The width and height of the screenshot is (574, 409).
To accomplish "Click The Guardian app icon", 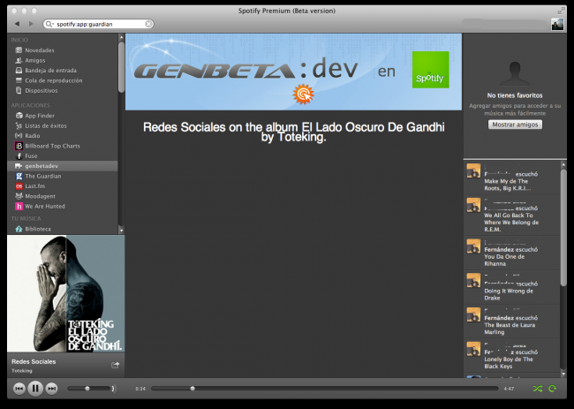I will [x=19, y=176].
